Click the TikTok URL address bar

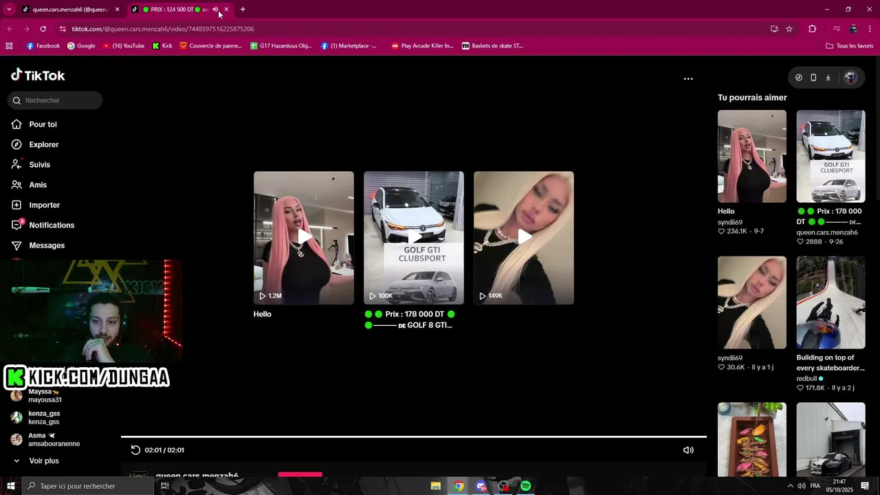point(412,29)
